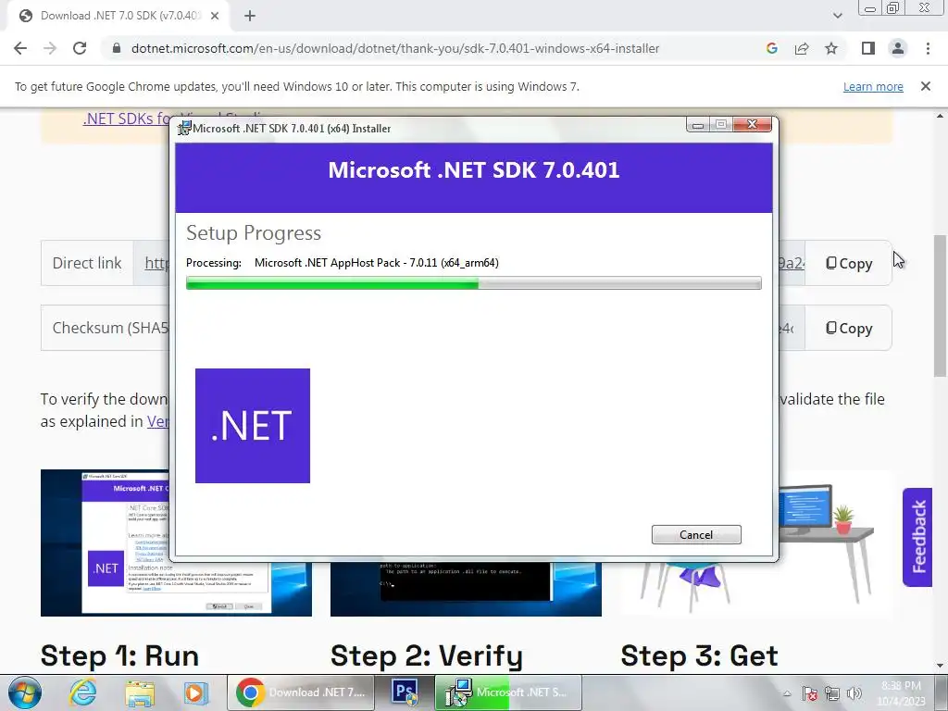Switch to .NET installer taskbar button
The image size is (948, 711).
508,692
